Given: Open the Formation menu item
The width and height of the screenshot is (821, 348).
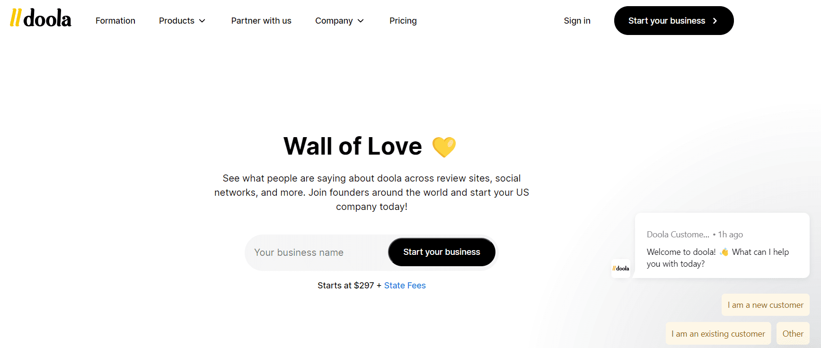Looking at the screenshot, I should (x=115, y=20).
